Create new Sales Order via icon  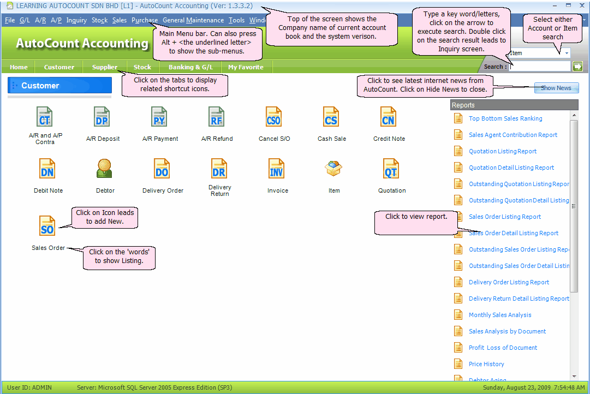(x=47, y=226)
